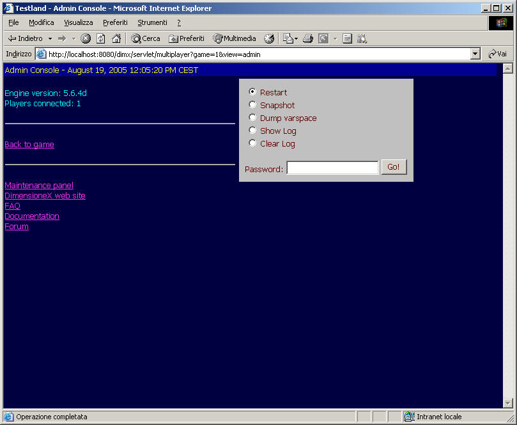517x425 pixels.
Task: Click the Indietro back arrow button
Action: point(25,38)
